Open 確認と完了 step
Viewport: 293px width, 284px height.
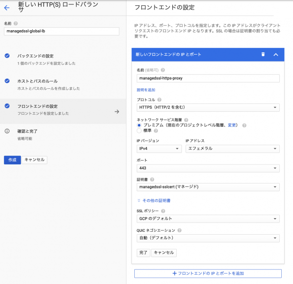click(63, 135)
